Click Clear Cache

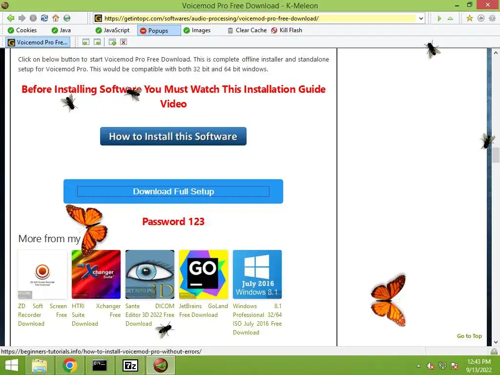[247, 30]
